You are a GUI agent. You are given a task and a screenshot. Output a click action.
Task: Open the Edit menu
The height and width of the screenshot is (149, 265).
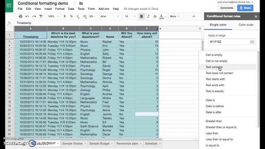click(x=29, y=9)
